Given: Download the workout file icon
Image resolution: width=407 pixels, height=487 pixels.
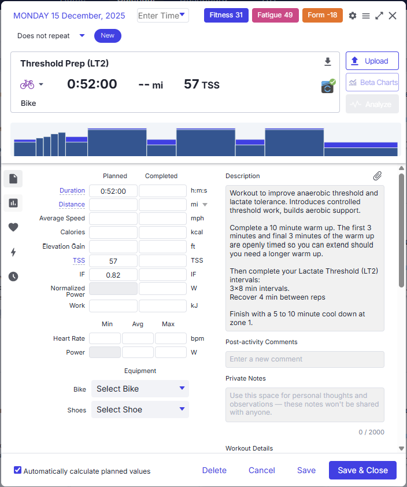Looking at the screenshot, I should (328, 62).
